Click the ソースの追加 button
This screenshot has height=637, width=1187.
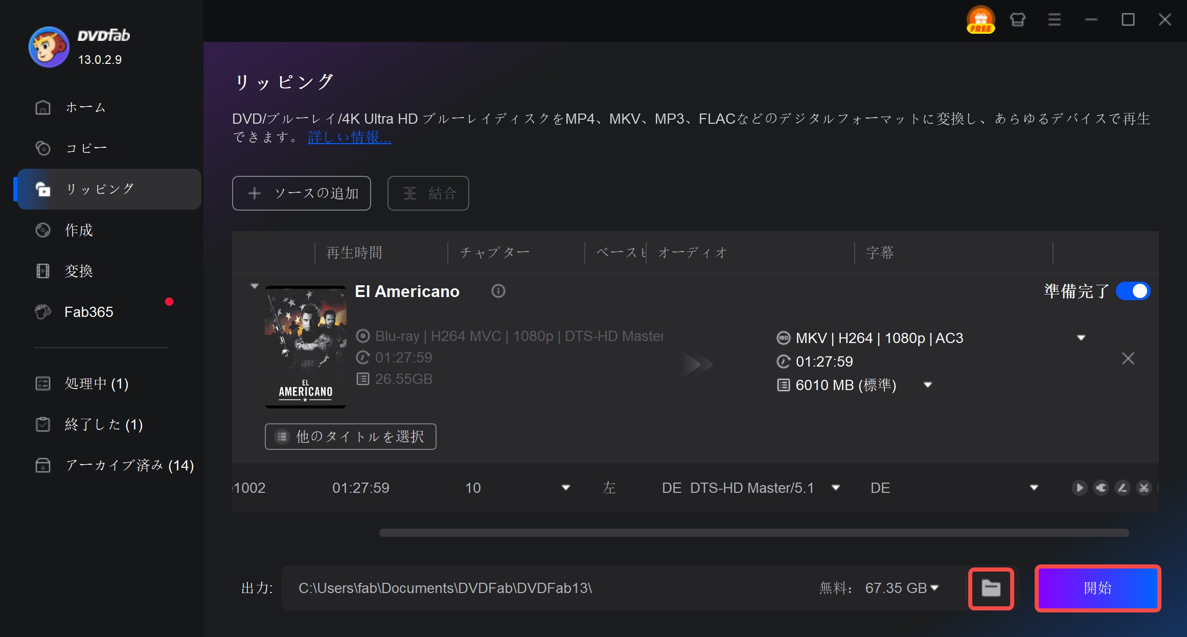pyautogui.click(x=302, y=193)
